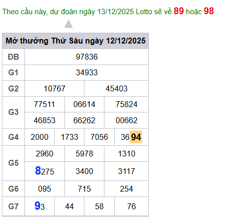Click the G7 number 93 with blue 9
This screenshot has height=220, width=226.
tap(40, 206)
